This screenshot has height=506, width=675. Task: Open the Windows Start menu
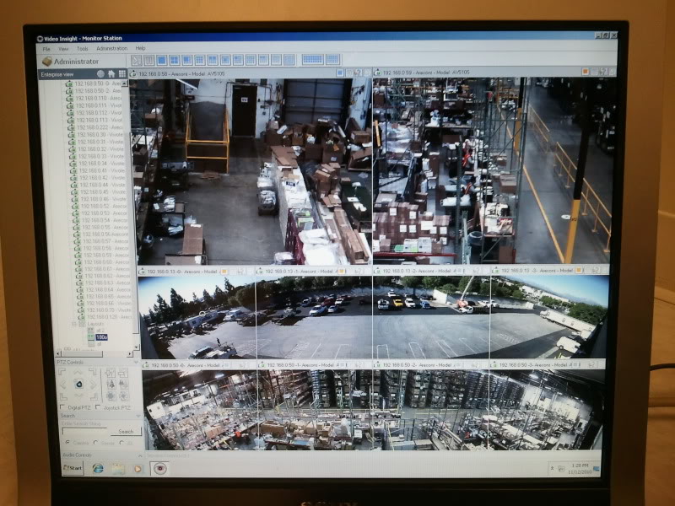(73, 468)
